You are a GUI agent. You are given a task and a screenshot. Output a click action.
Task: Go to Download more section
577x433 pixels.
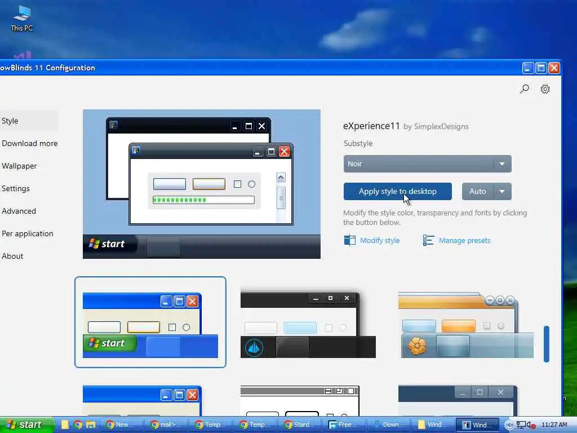[29, 143]
